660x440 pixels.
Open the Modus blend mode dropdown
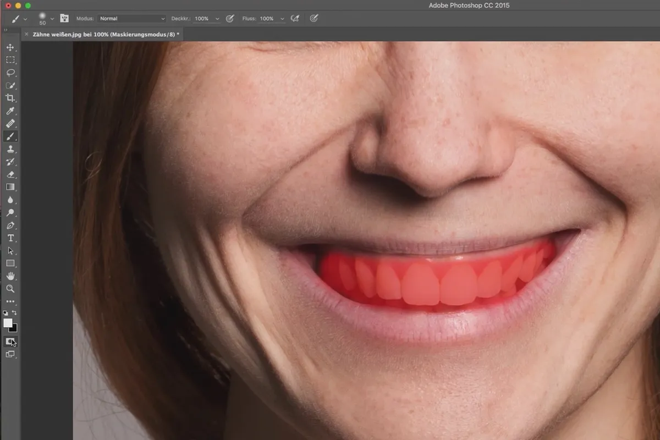point(132,19)
